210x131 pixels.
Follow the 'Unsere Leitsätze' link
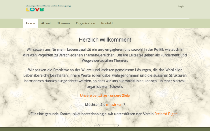pos(93,96)
